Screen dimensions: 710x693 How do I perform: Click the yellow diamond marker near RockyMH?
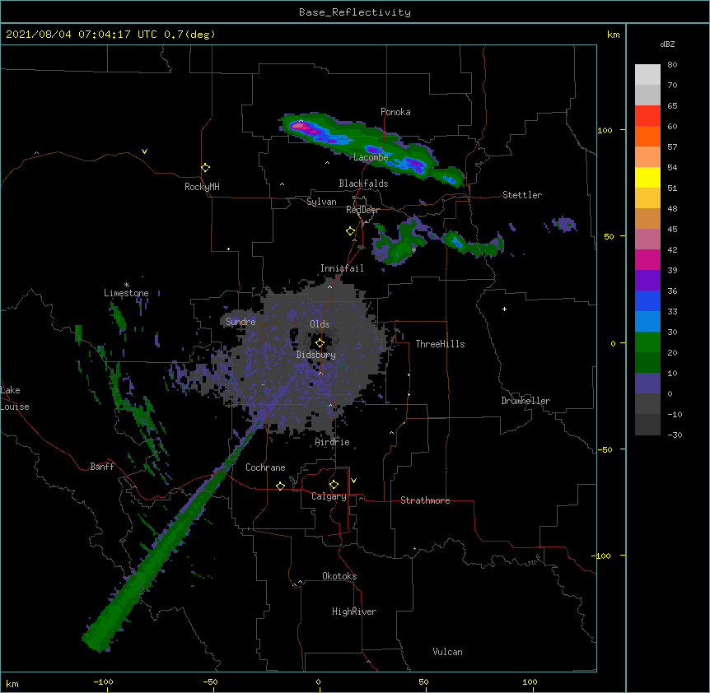coord(205,168)
